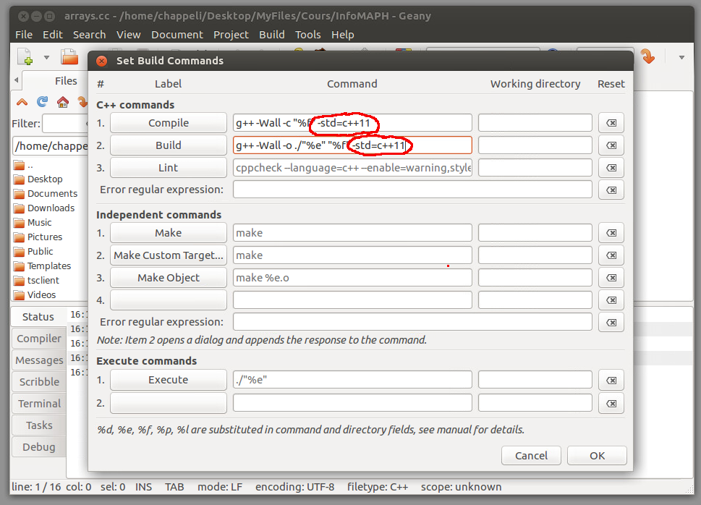Click the Lint label button

coord(169,168)
